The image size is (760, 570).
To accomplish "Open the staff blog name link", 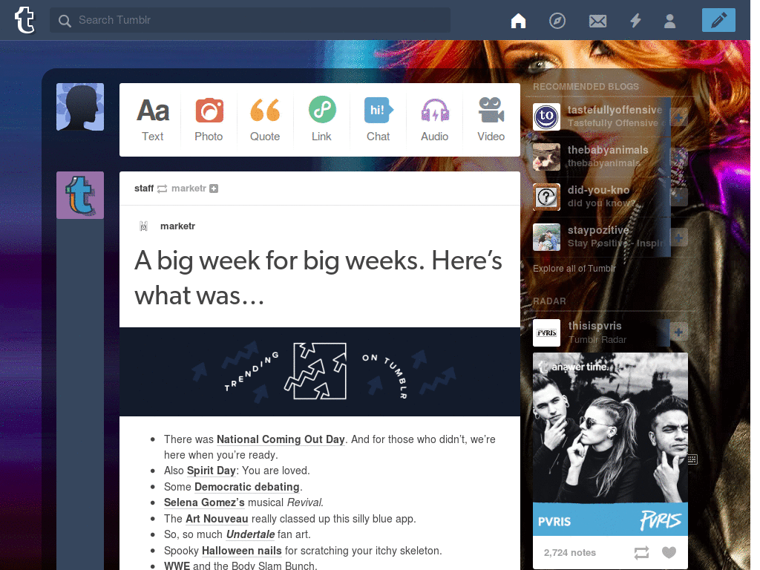I will tap(144, 188).
